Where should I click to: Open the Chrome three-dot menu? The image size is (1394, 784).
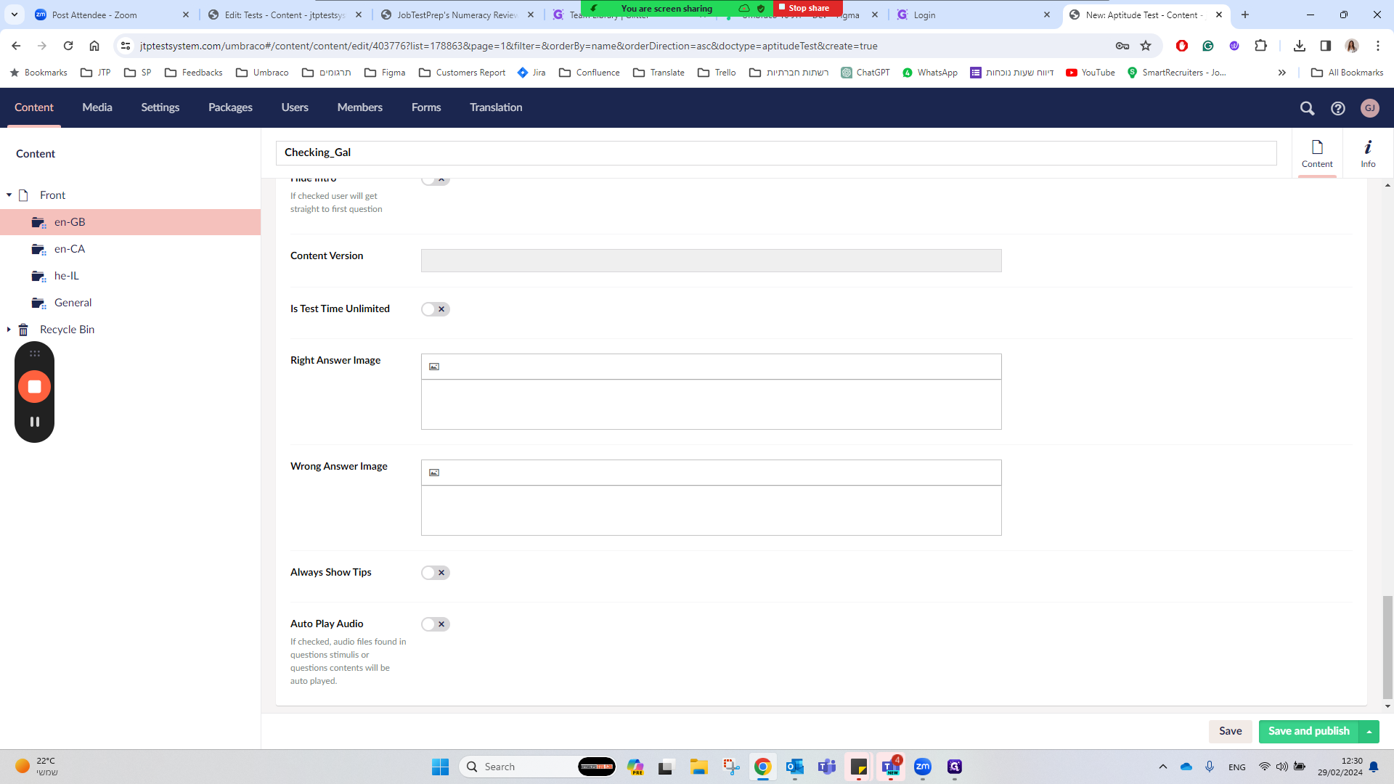point(1378,46)
